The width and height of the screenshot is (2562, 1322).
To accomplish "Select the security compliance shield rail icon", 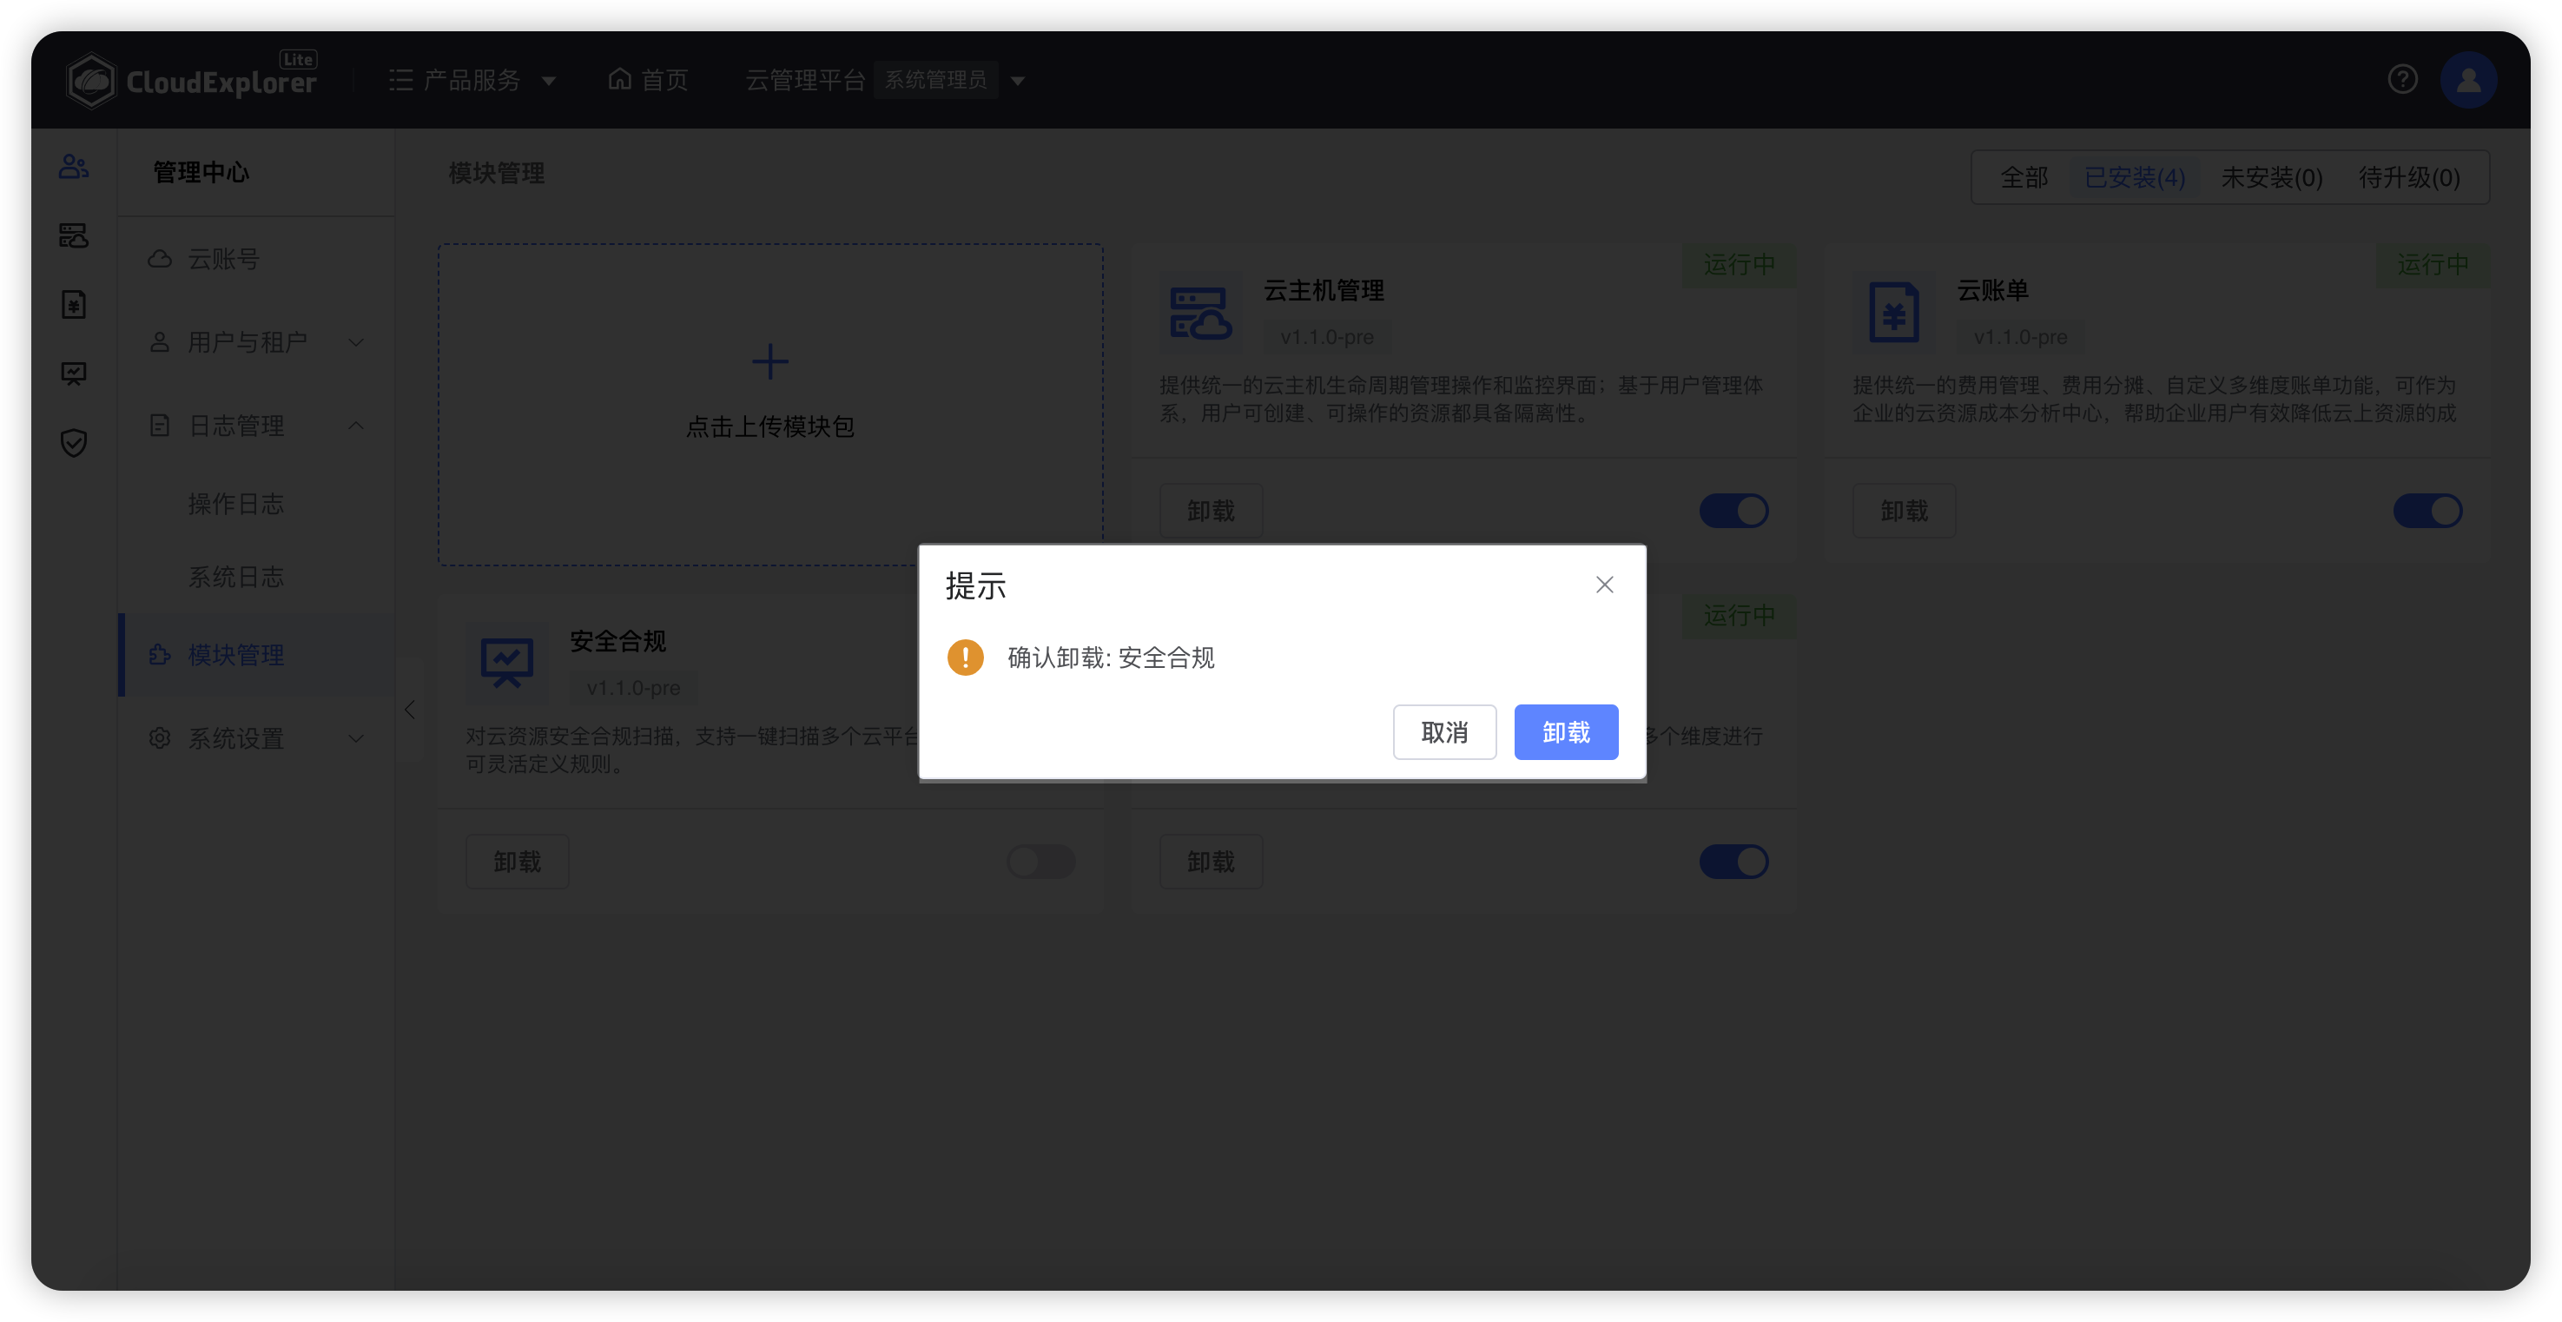I will coord(74,443).
